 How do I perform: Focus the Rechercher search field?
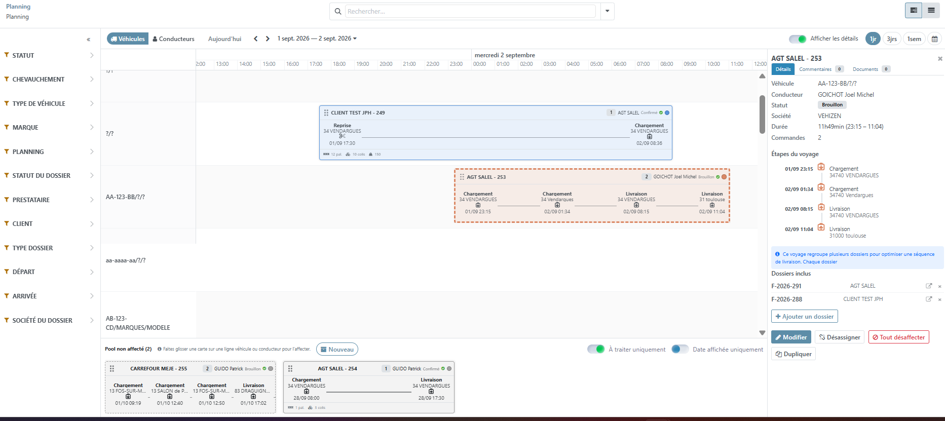point(471,11)
